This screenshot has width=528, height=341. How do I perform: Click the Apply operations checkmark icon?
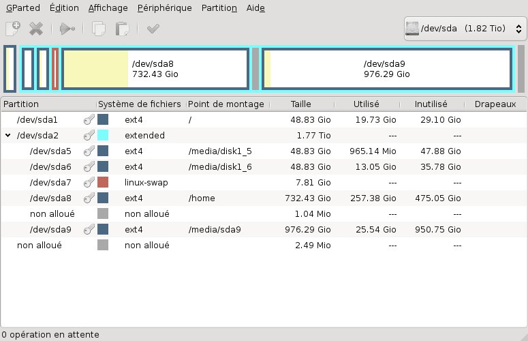(153, 29)
